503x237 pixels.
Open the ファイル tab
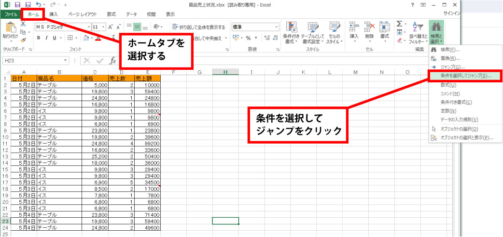(11, 14)
